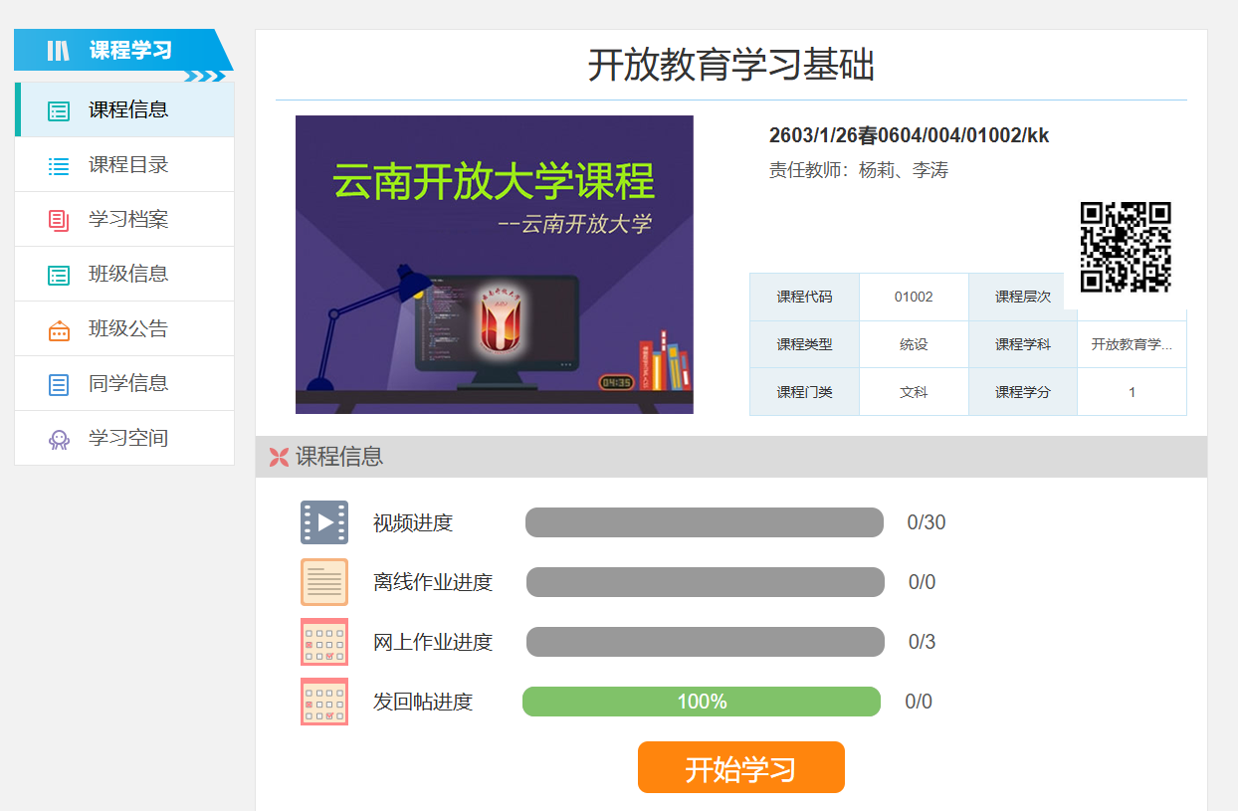
Task: Click the 课程类型 table label
Action: pyautogui.click(x=804, y=344)
